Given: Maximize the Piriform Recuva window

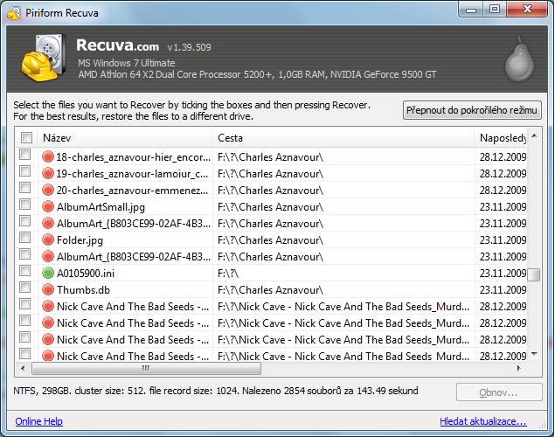Looking at the screenshot, I should tap(495, 10).
